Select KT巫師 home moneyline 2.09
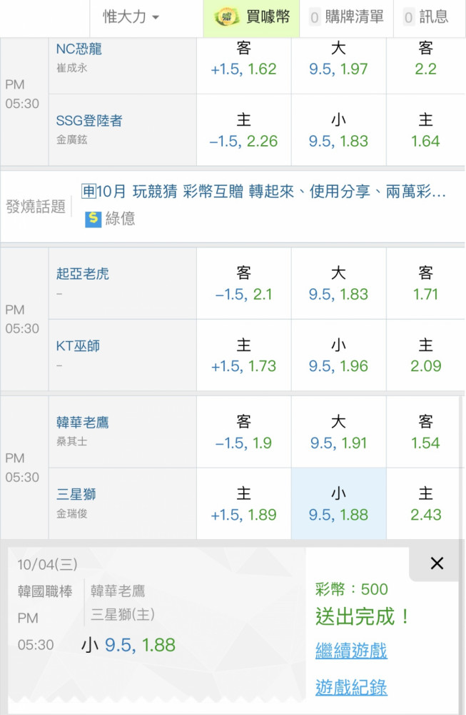Viewport: 466px width, 715px height. point(425,355)
